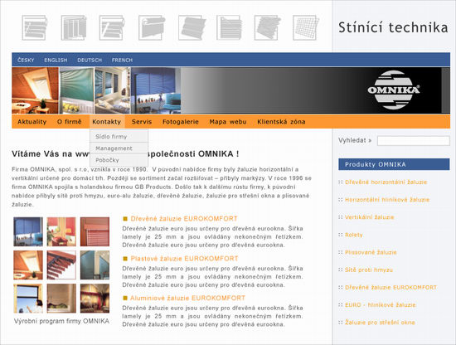Click the roller blind icon in header
The width and height of the screenshot is (456, 345).
(152, 27)
